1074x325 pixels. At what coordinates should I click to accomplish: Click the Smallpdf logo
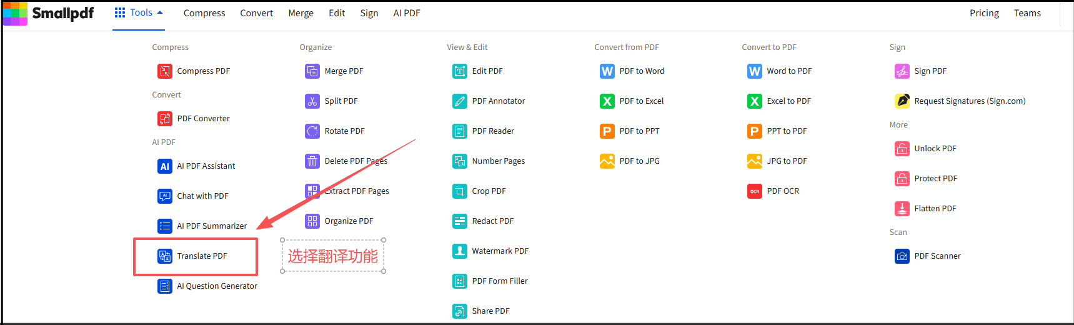click(x=49, y=13)
